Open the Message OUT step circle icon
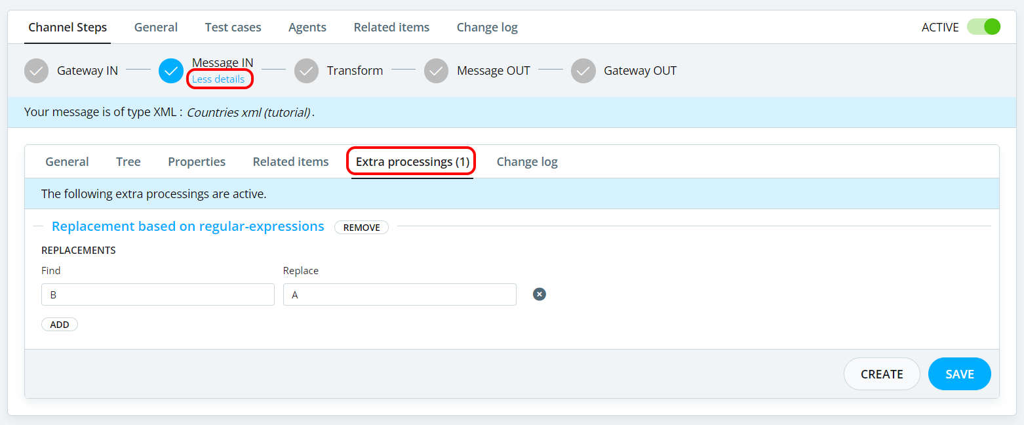The image size is (1024, 425). [x=437, y=71]
